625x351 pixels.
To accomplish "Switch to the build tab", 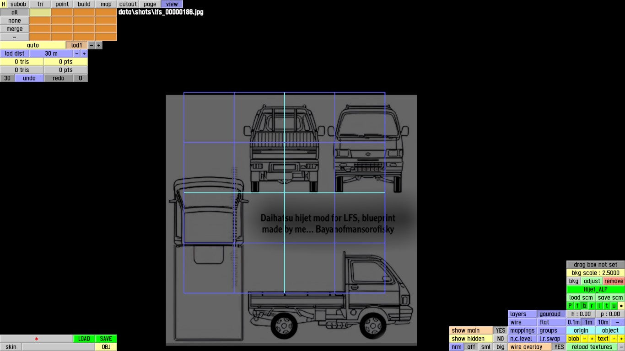I will [84, 4].
